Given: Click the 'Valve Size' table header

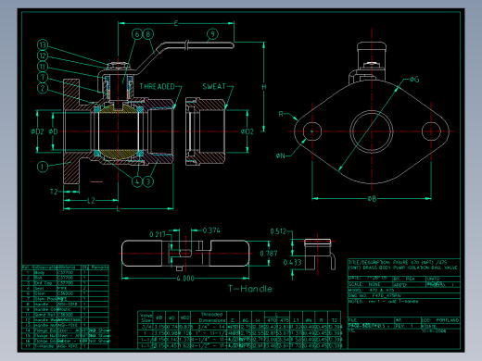Looking at the screenshot, I should pos(146,317).
